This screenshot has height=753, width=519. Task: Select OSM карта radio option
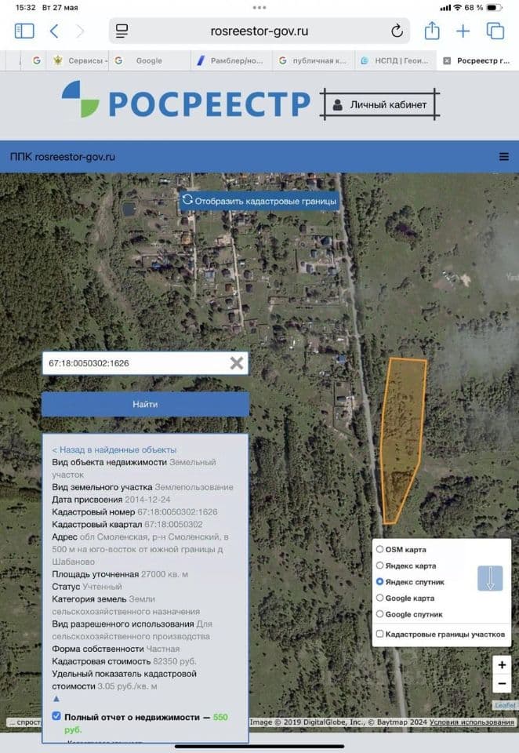tap(379, 549)
